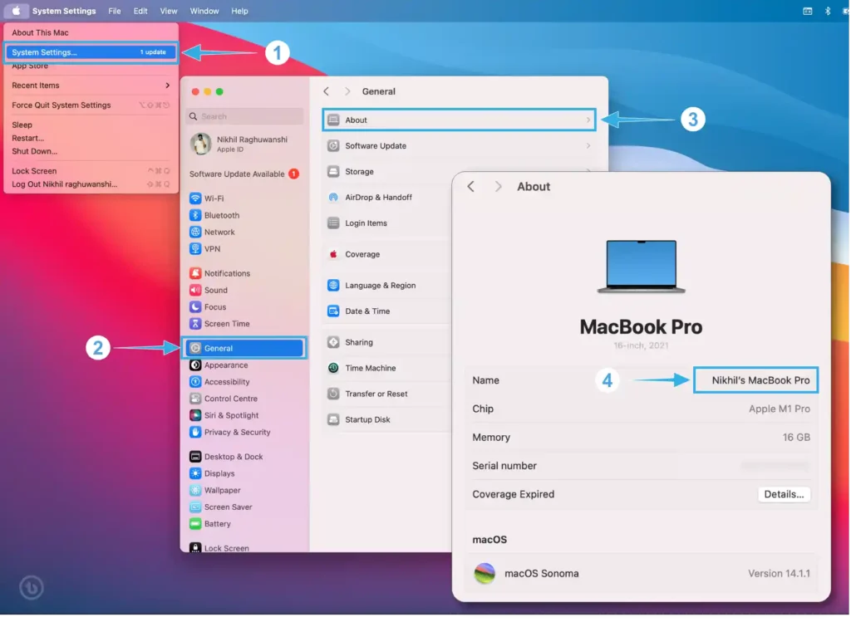
Task: Open Notifications bell icon
Action: click(x=195, y=273)
